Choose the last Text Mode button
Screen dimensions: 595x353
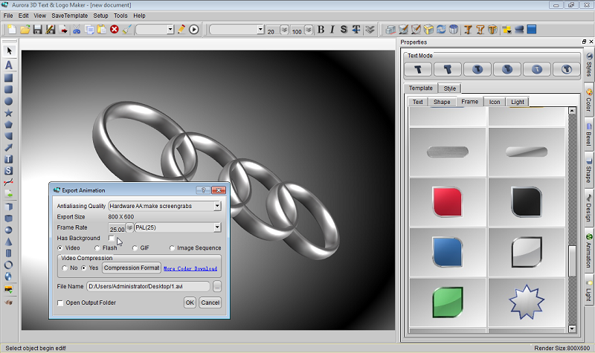pyautogui.click(x=566, y=69)
